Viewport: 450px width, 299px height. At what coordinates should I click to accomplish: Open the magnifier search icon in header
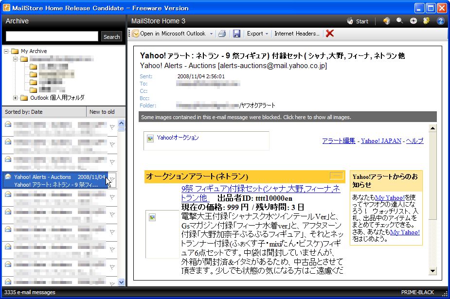click(400, 21)
